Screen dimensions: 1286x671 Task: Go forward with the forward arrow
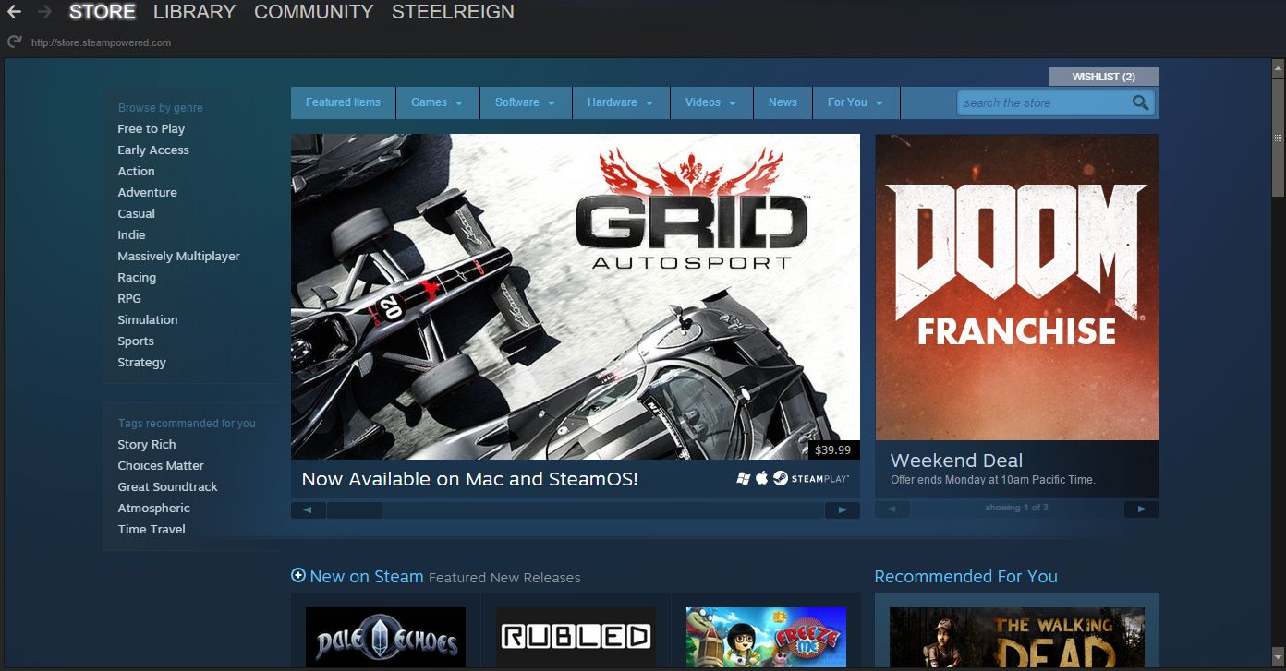(44, 13)
